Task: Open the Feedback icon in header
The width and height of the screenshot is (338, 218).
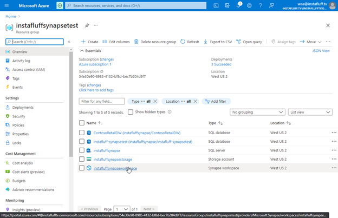Action: [271, 5]
